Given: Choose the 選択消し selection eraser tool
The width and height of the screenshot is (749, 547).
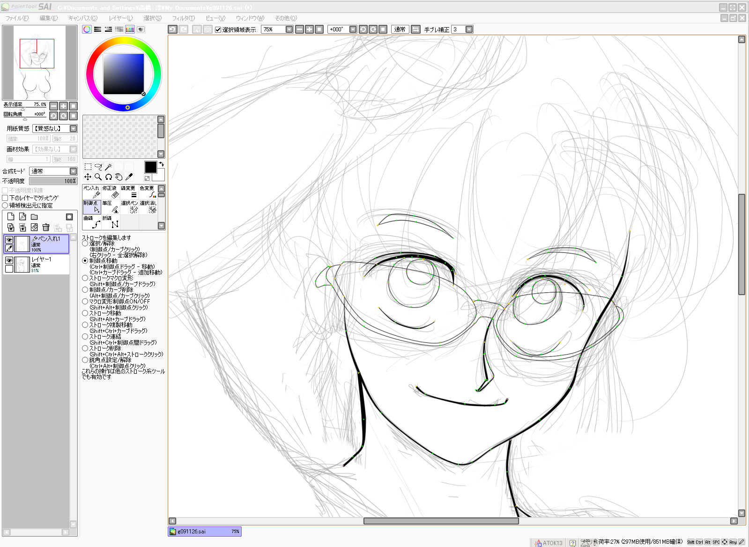Looking at the screenshot, I should pyautogui.click(x=148, y=207).
